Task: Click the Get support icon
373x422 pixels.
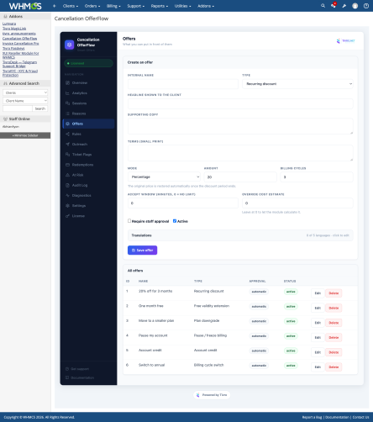Action: pos(67,369)
